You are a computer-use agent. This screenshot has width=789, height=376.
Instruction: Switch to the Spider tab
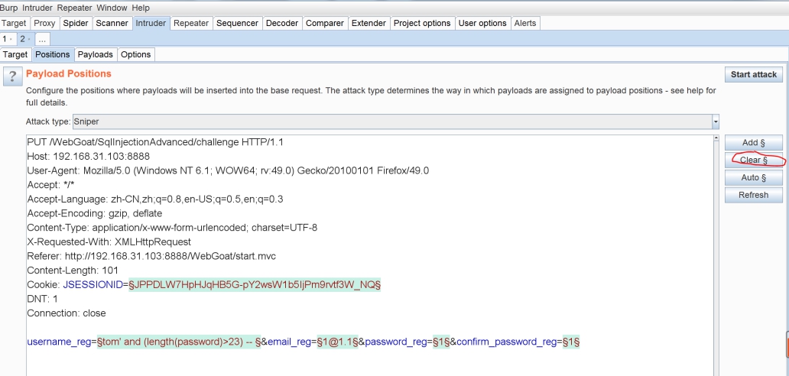[76, 23]
